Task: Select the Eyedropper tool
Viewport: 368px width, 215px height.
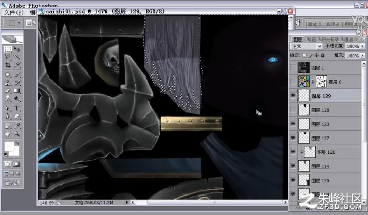Action: click(16, 126)
